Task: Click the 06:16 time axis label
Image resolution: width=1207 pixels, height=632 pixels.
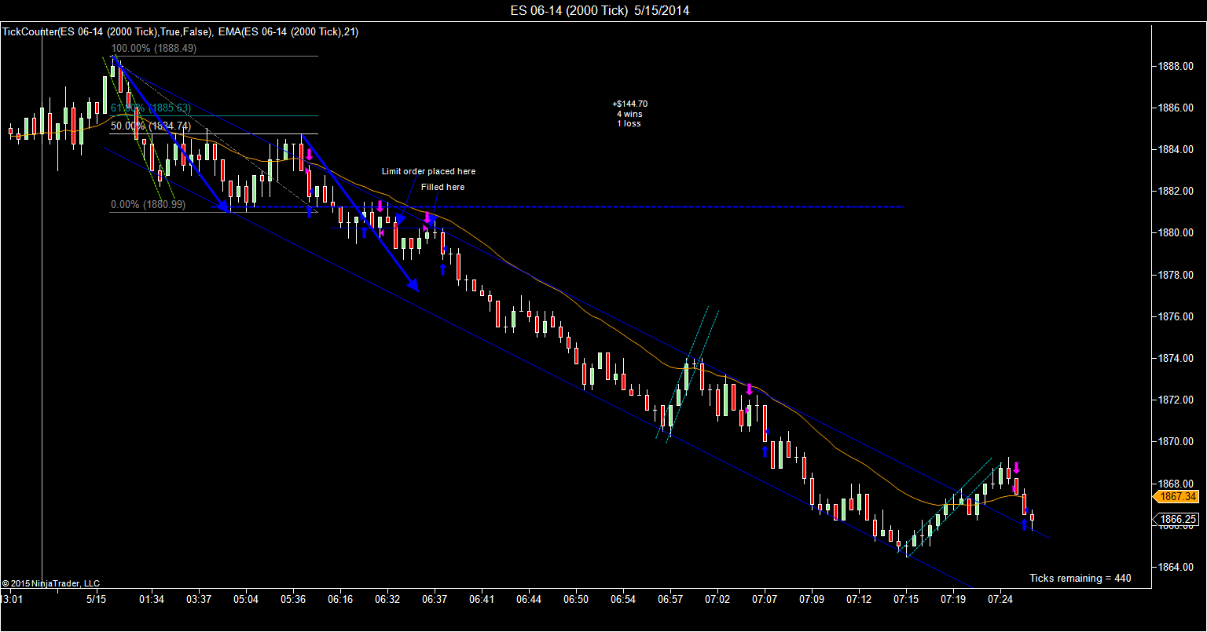Action: click(340, 599)
